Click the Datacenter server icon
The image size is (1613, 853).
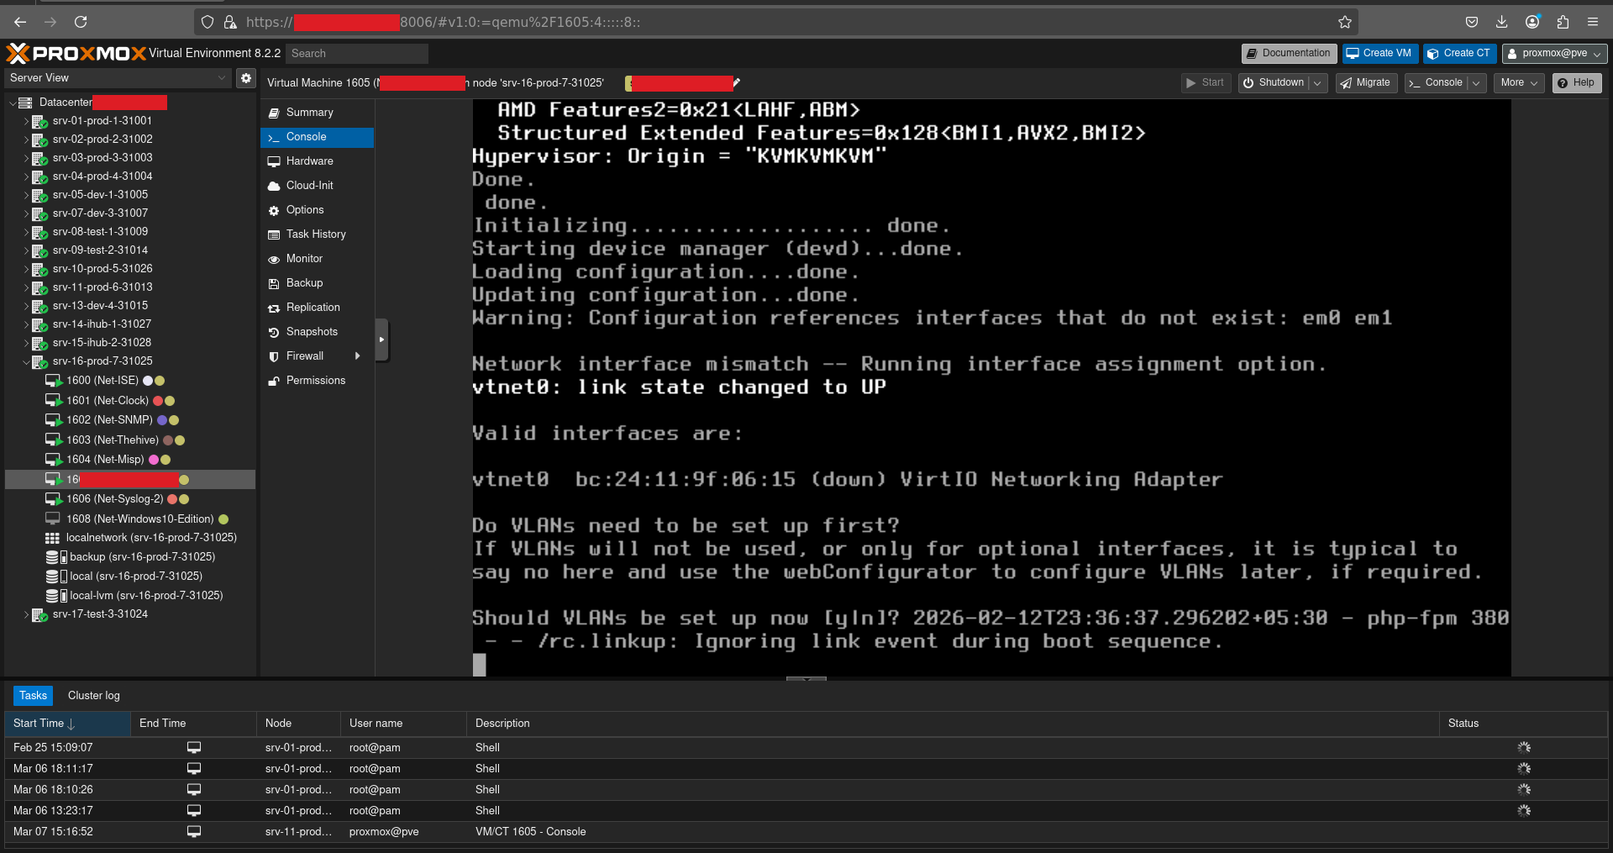pyautogui.click(x=25, y=103)
